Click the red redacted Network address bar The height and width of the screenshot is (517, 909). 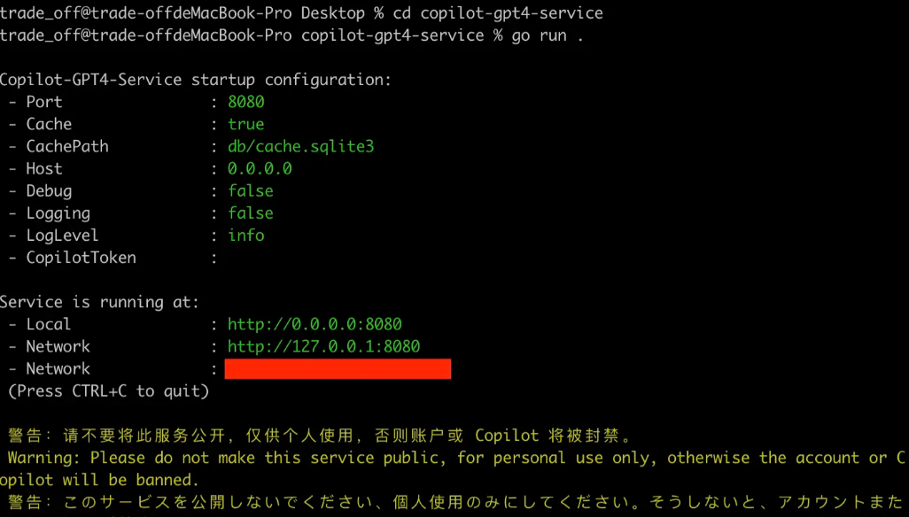[338, 369]
